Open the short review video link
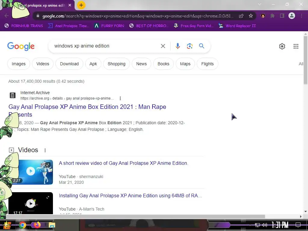Image resolution: width=308 pixels, height=231 pixels. [x=124, y=163]
